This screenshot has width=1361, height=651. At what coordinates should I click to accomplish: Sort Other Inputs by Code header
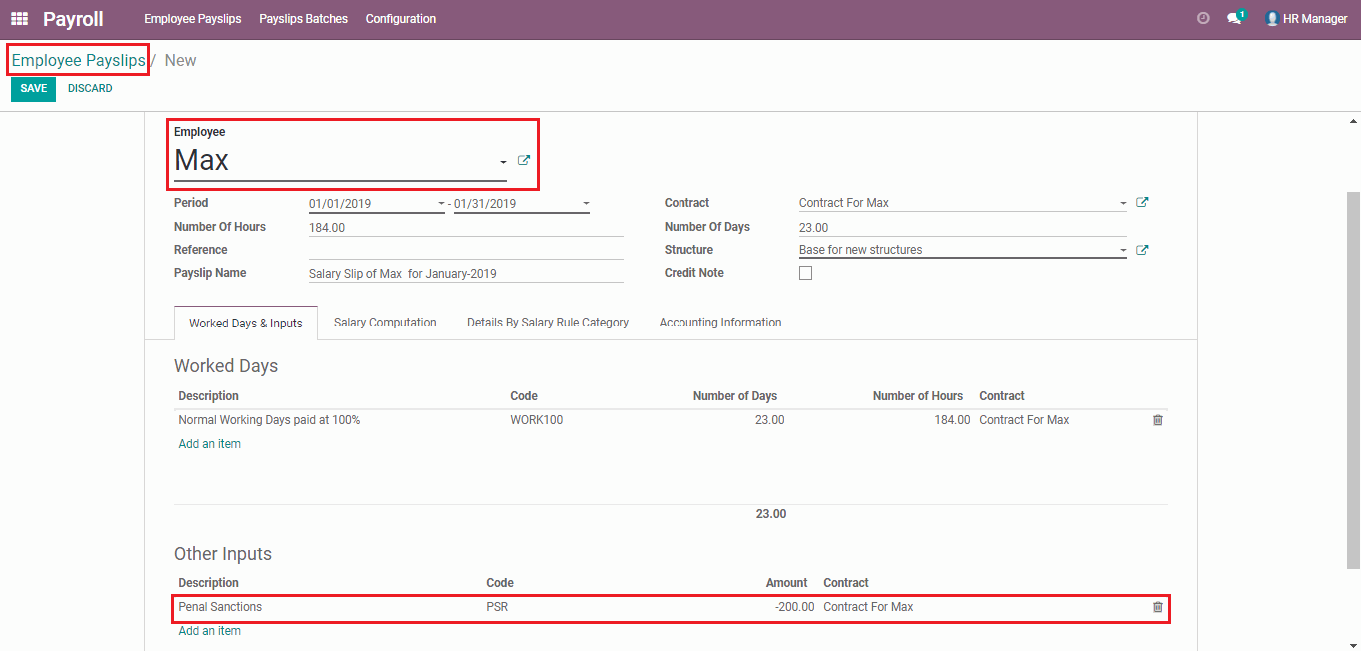(500, 583)
